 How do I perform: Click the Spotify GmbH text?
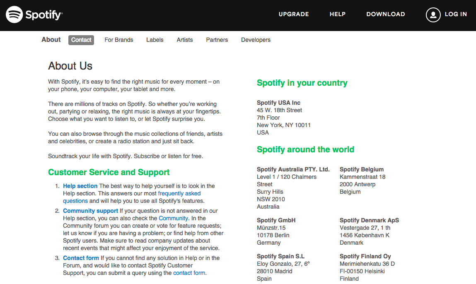point(276,220)
